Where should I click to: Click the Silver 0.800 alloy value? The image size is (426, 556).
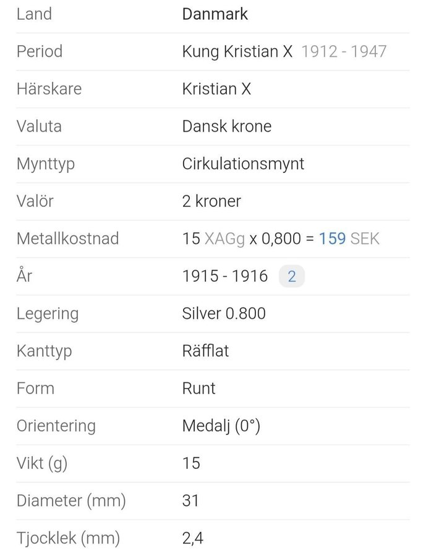[224, 313]
